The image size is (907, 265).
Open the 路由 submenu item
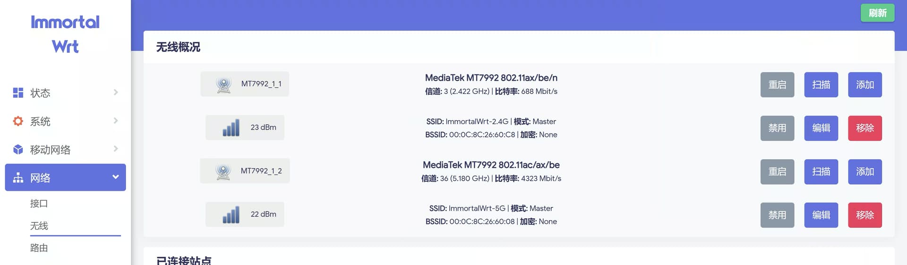click(x=39, y=248)
